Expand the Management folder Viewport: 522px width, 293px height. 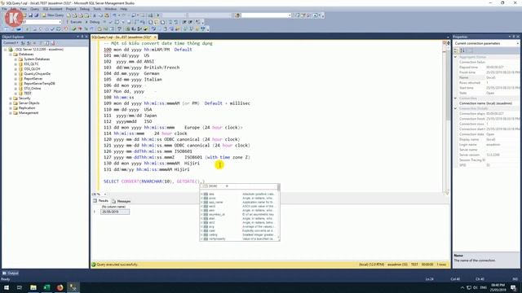[11, 113]
